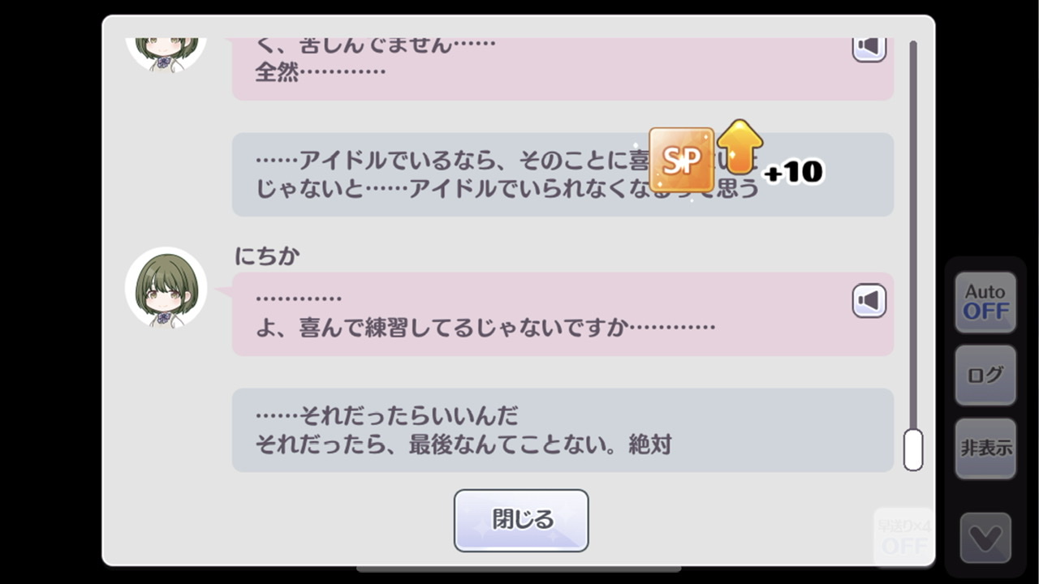Click the upper part of scrollbar track
Screen dimensions: 1039x584
click(x=913, y=162)
